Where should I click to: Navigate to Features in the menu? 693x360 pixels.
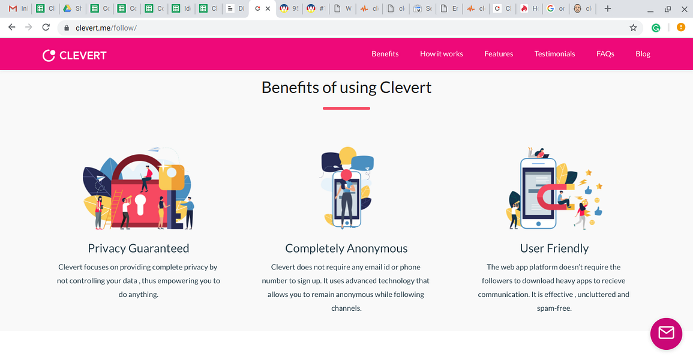(x=499, y=54)
